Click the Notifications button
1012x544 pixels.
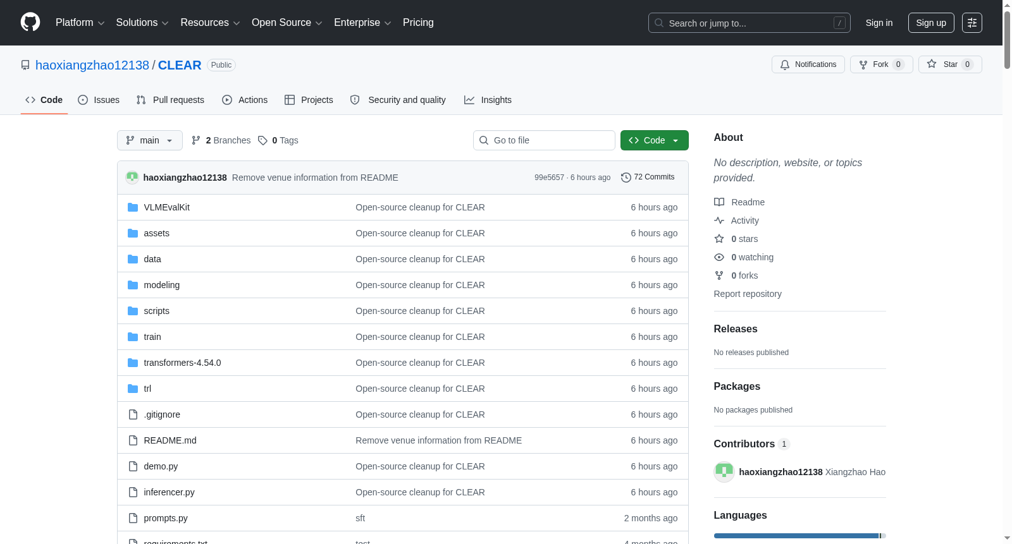tap(808, 64)
